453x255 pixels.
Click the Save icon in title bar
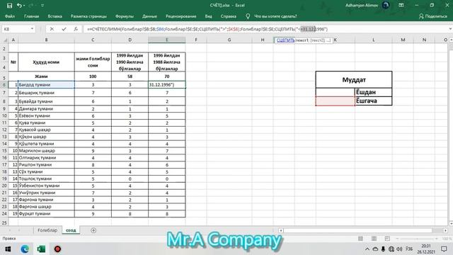(9, 6)
